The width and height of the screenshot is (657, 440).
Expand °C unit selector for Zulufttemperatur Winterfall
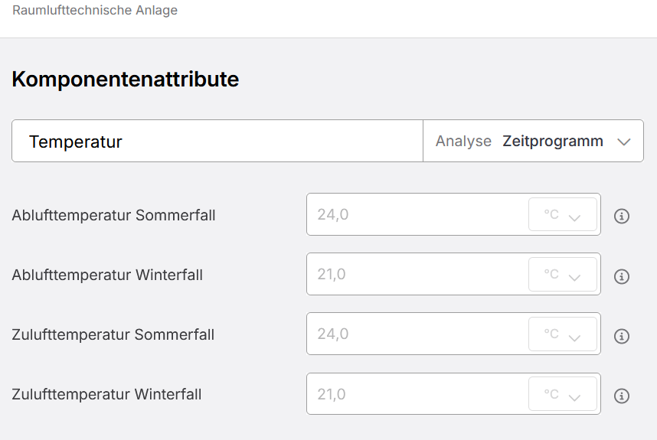point(562,394)
